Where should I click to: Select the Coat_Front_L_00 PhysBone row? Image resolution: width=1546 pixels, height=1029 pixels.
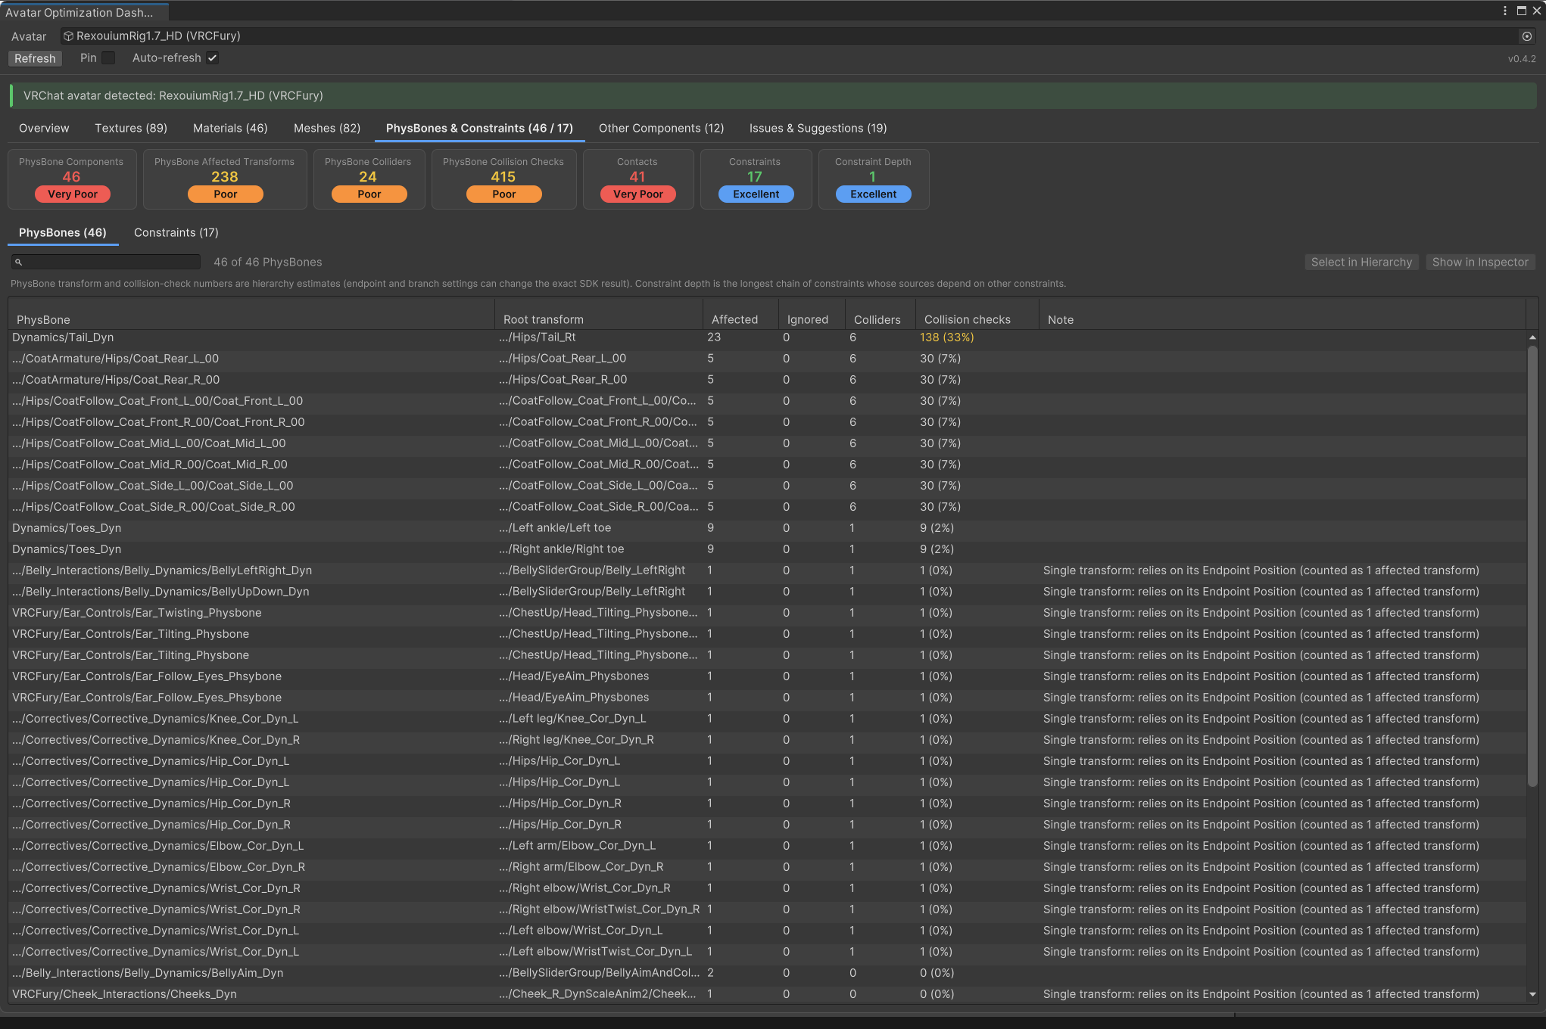(767, 401)
